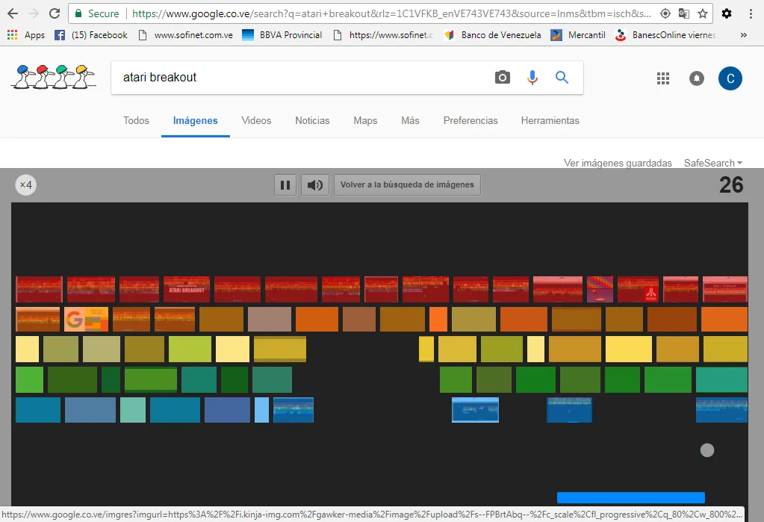
Task: Switch to the Noticias tab
Action: [x=312, y=120]
